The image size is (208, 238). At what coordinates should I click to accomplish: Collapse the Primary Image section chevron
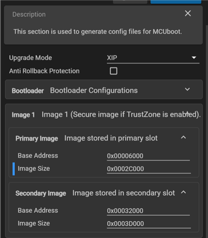[x=183, y=137]
